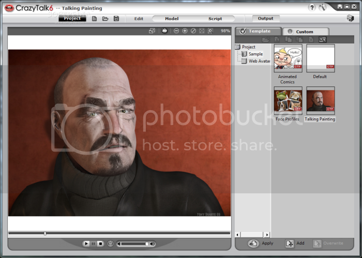Click the New Project icon
Screen dimensions: 362x258
coord(94,19)
